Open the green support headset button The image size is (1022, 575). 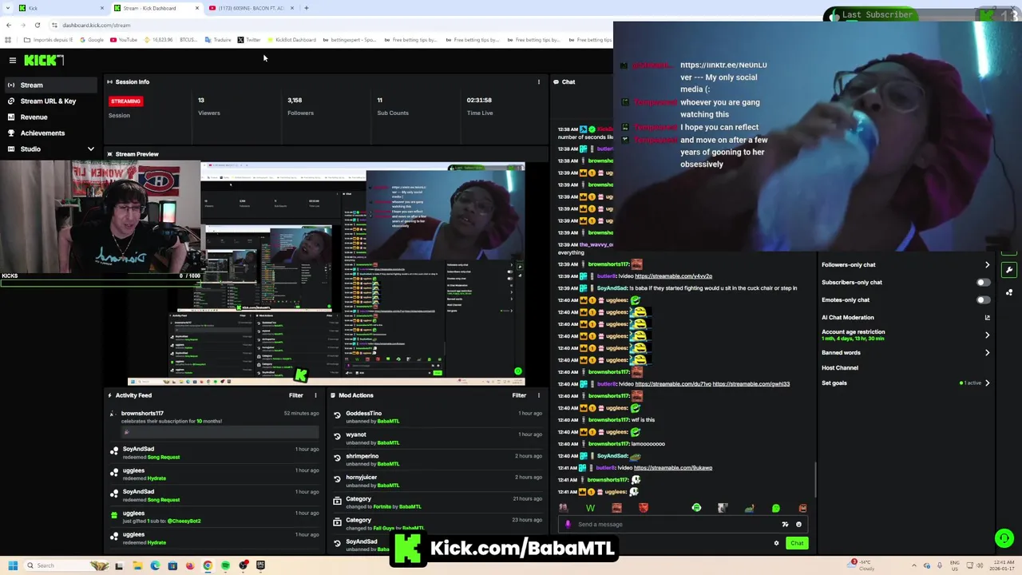pyautogui.click(x=1004, y=538)
